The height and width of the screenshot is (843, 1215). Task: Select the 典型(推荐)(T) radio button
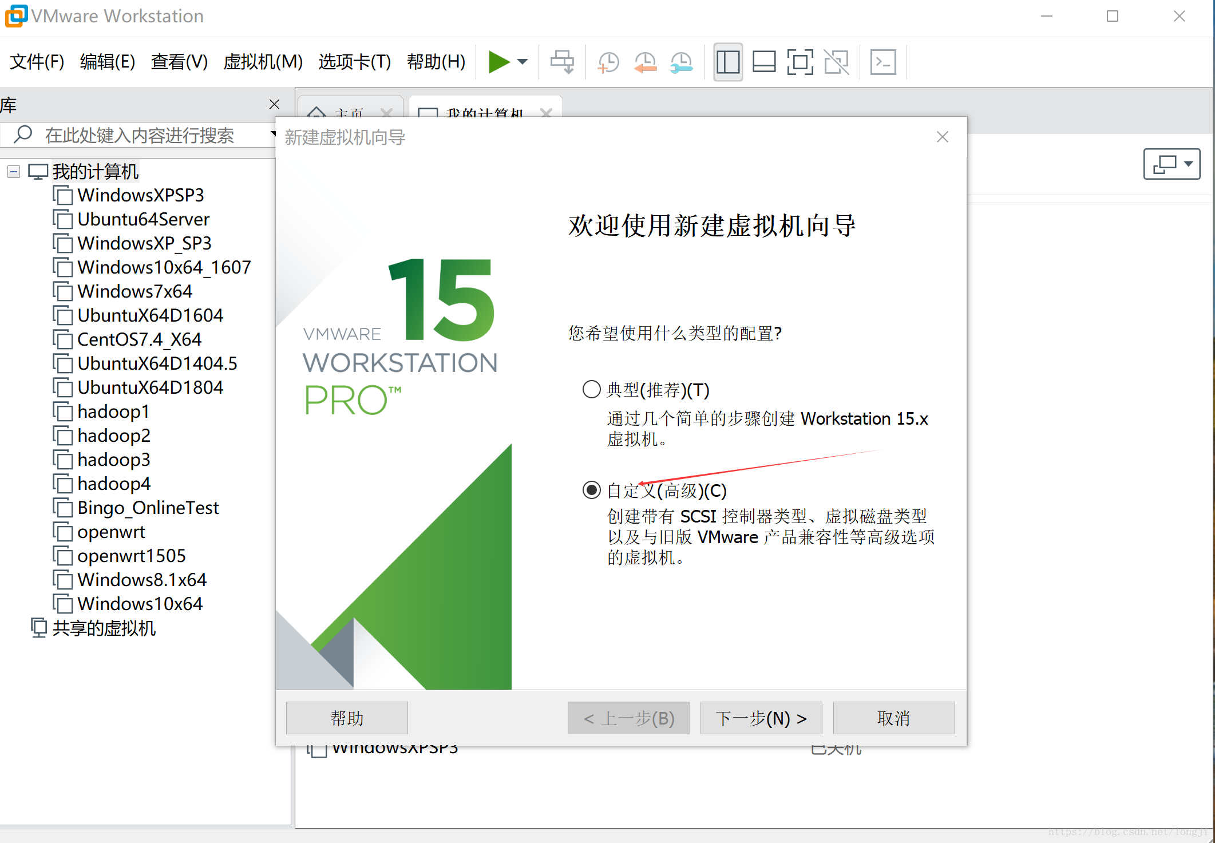pyautogui.click(x=591, y=389)
